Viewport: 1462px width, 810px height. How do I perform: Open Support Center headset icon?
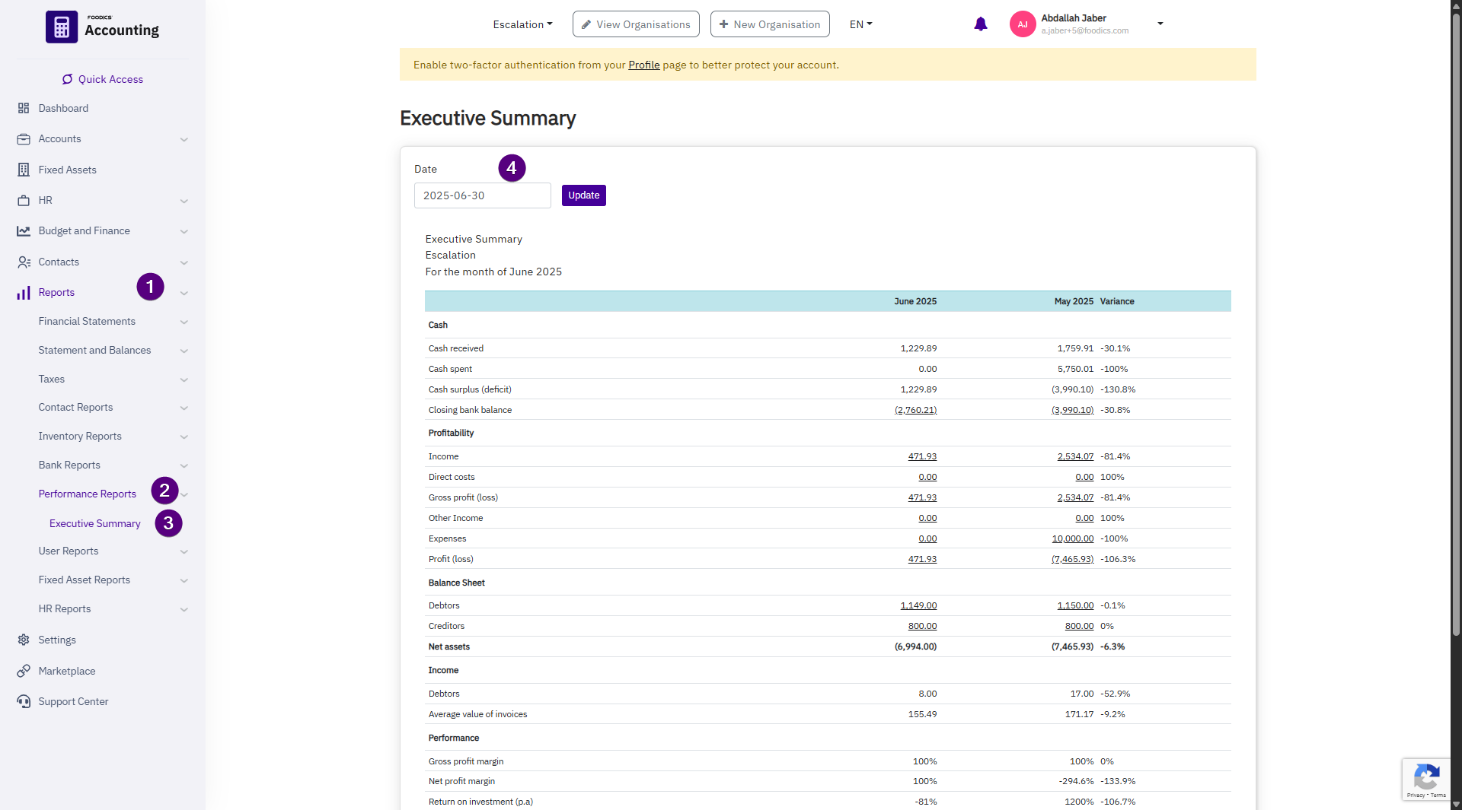(24, 701)
